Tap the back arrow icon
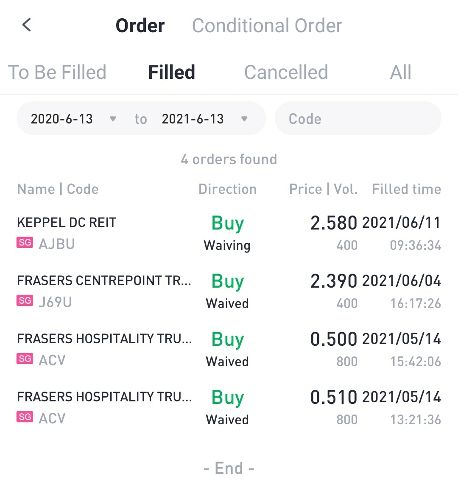Viewport: 458px width, 493px height. [x=27, y=25]
